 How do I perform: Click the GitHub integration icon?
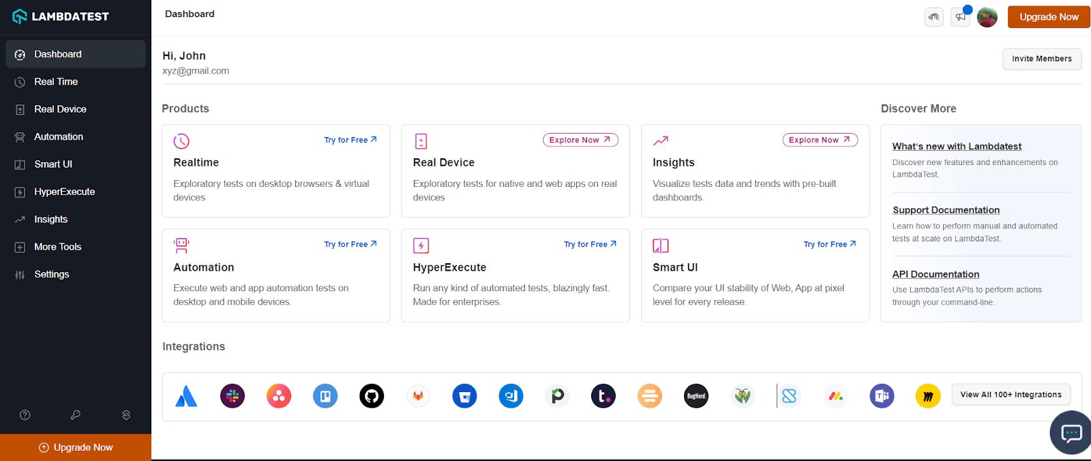pos(372,396)
